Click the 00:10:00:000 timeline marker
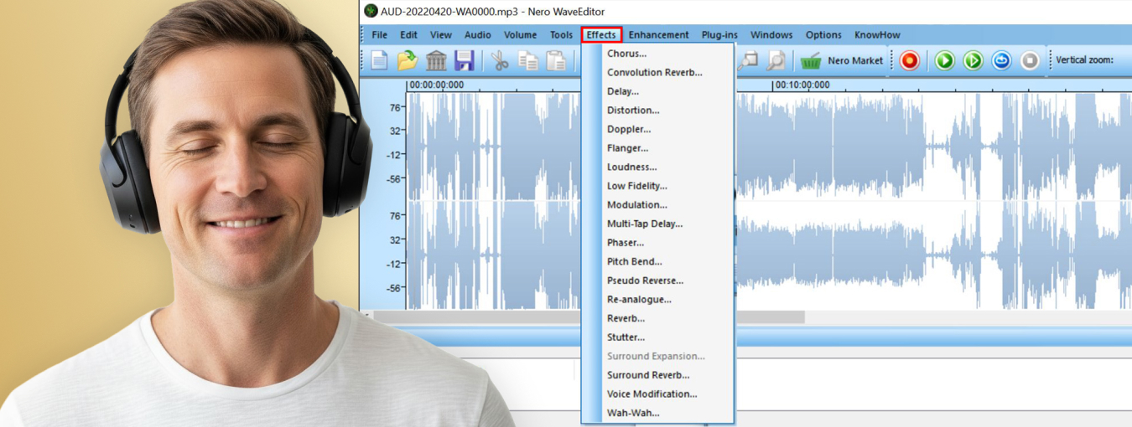This screenshot has width=1132, height=427. pos(802,85)
